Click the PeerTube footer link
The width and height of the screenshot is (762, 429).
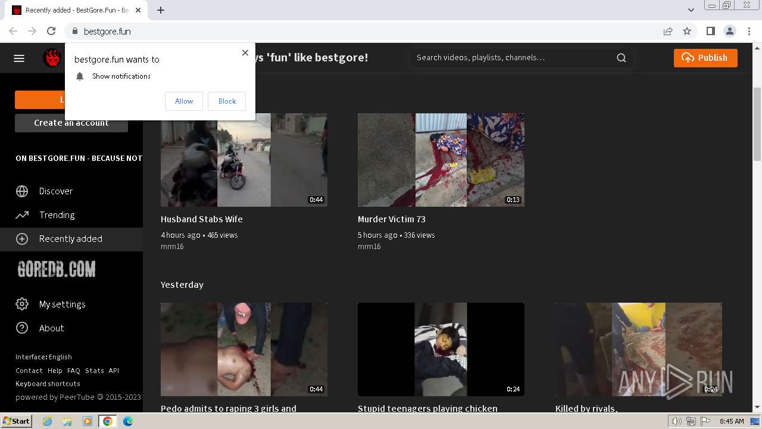[x=77, y=397]
